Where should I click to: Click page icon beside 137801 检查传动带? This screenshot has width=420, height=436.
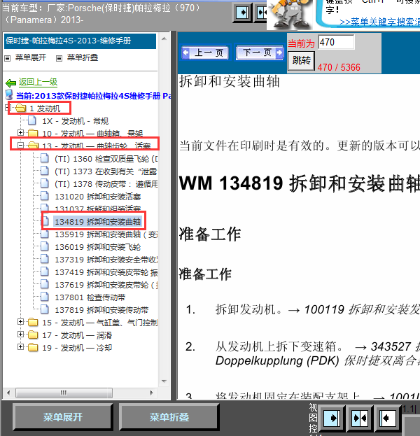(45, 297)
